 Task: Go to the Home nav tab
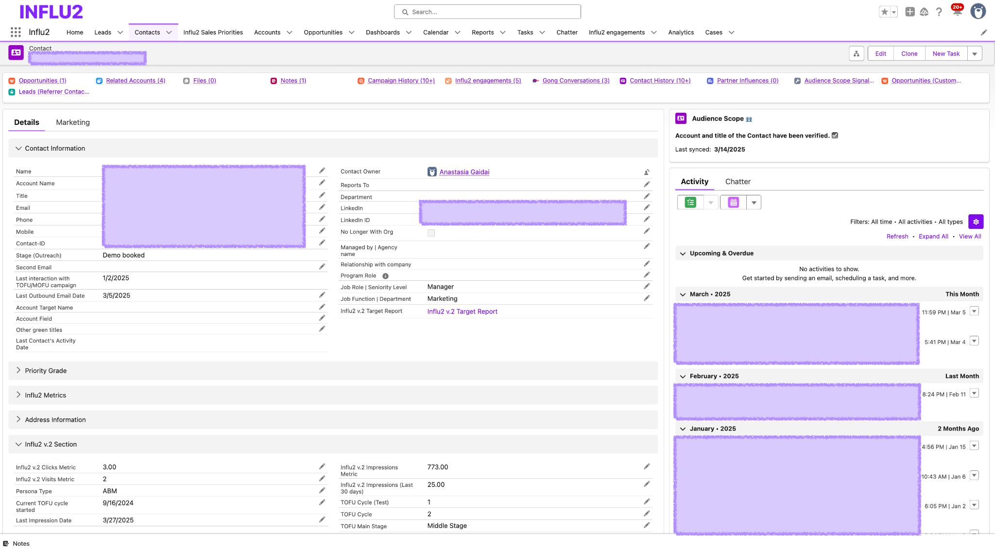tap(75, 33)
